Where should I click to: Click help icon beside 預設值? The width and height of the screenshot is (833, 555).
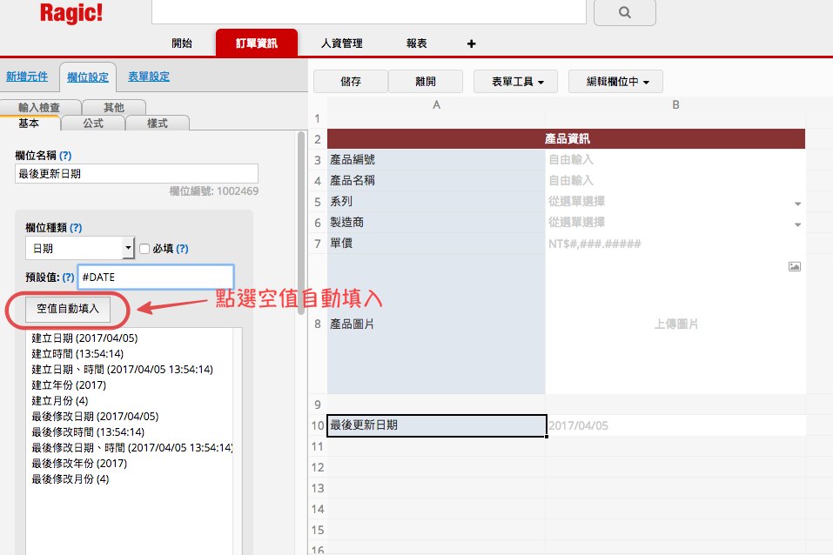coord(68,277)
